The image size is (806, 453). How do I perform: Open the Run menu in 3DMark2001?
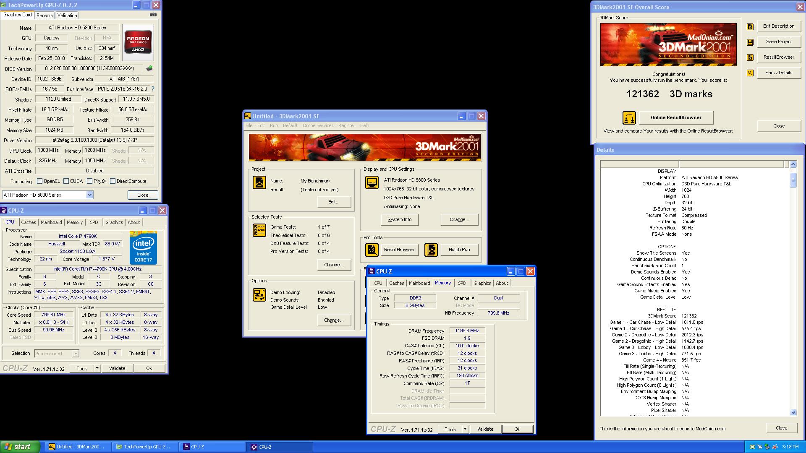pyautogui.click(x=274, y=125)
